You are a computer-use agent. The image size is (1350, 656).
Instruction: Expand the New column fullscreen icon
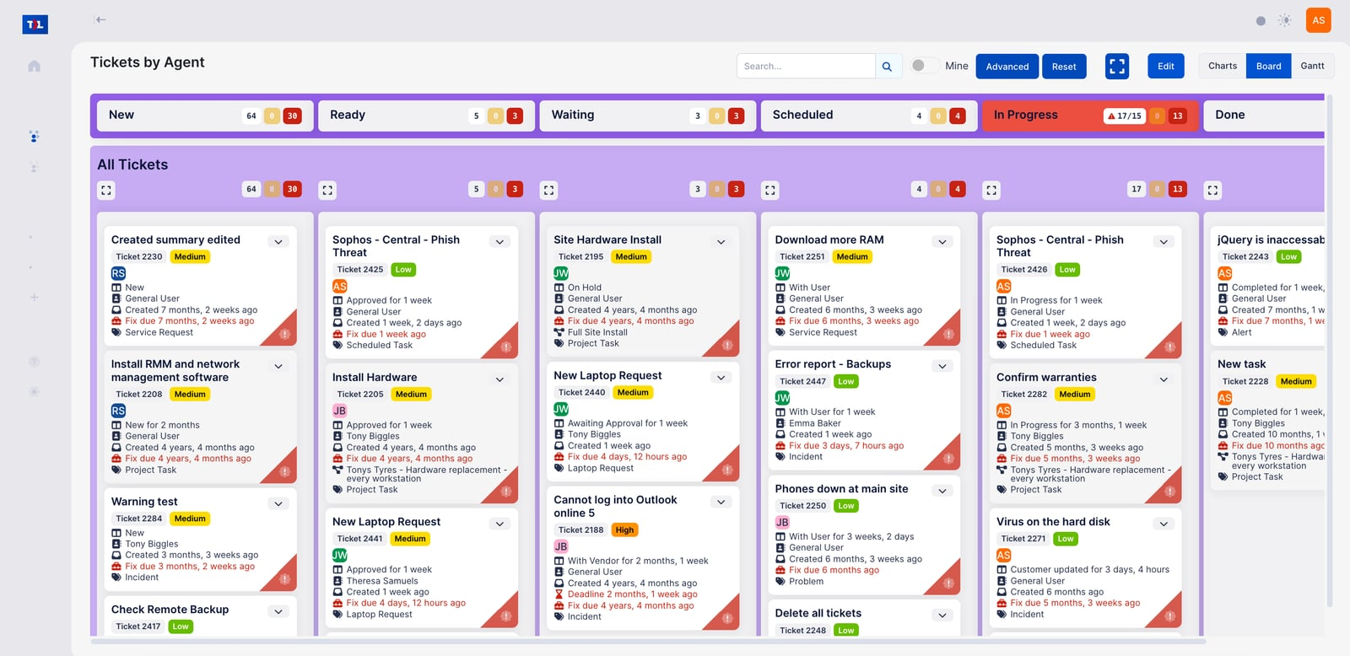tap(106, 191)
